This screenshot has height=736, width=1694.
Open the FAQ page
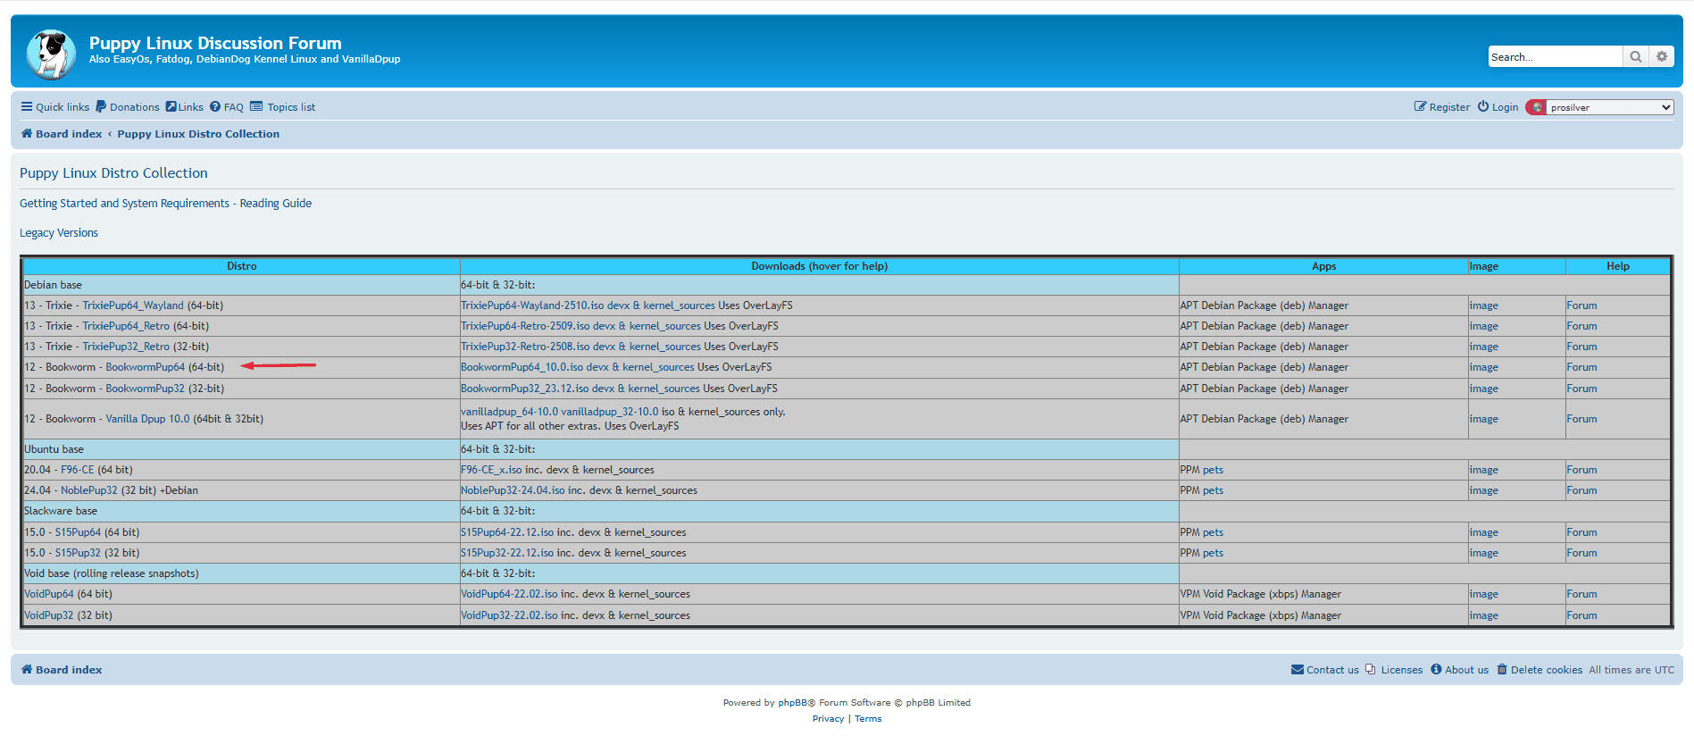[227, 107]
